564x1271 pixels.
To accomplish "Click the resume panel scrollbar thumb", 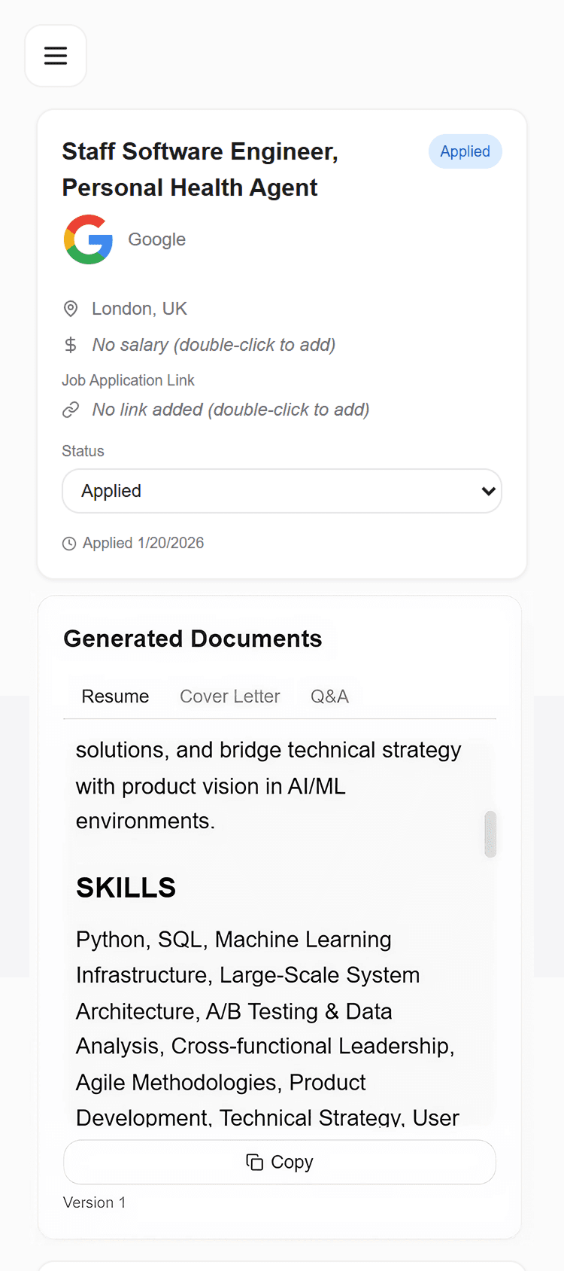I will point(490,834).
